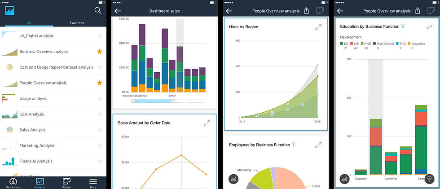Select the BS legend swatch
The width and height of the screenshot is (440, 189).
(x=342, y=44)
